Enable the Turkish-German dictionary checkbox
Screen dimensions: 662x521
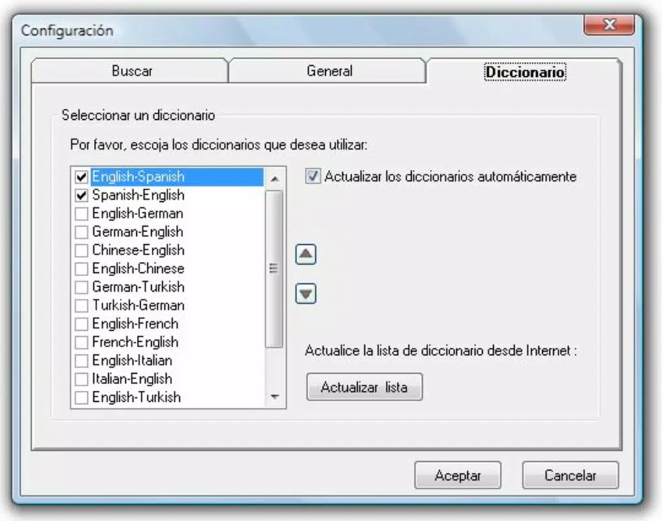click(81, 305)
